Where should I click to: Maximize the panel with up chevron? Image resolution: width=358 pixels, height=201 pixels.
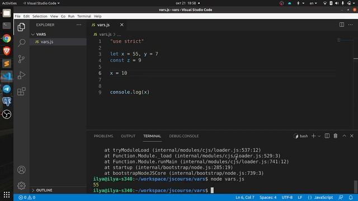(344, 136)
